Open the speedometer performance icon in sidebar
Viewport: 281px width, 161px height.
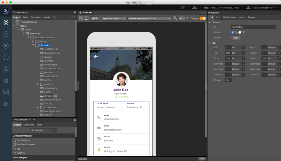[x=6, y=57]
